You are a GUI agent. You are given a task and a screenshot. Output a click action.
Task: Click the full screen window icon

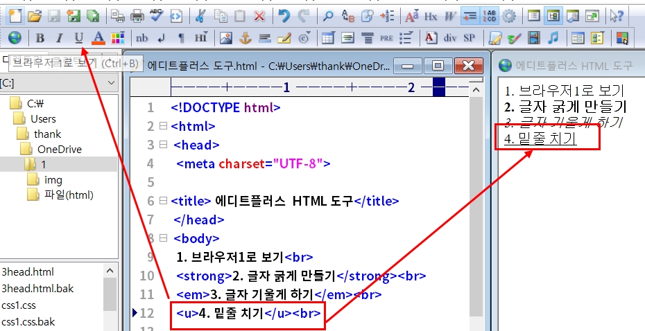click(x=592, y=16)
